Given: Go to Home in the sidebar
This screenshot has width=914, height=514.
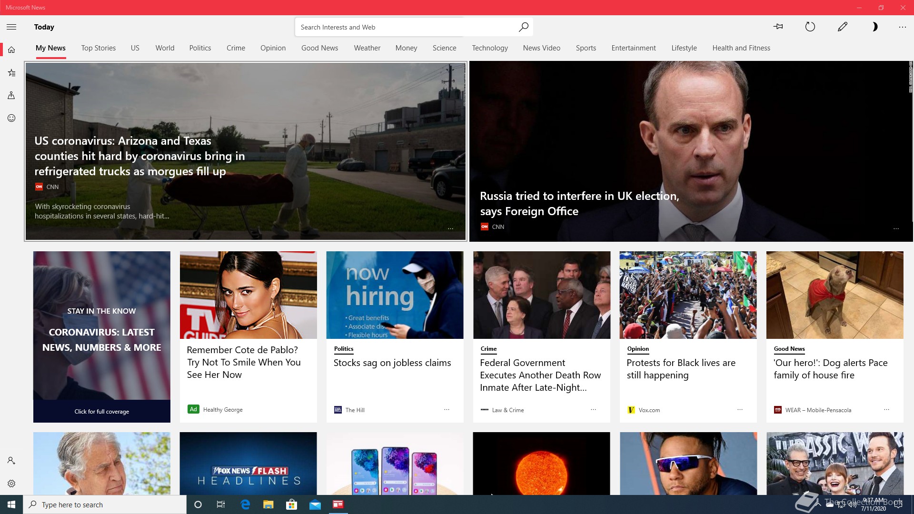Looking at the screenshot, I should pyautogui.click(x=11, y=49).
